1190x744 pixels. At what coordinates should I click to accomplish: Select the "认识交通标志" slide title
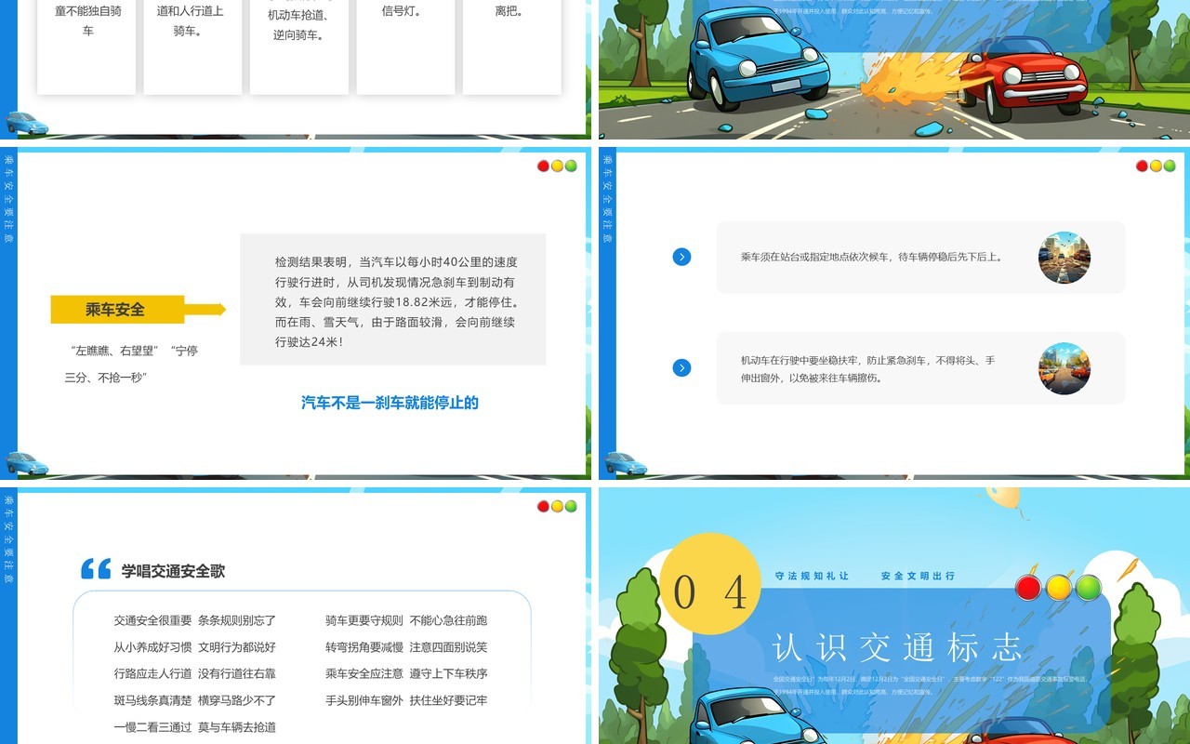[x=897, y=646]
